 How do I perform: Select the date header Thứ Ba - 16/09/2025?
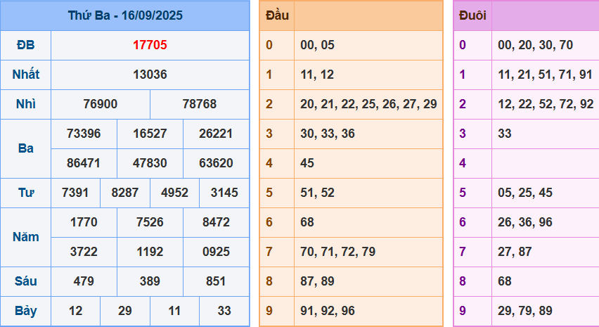coord(125,15)
